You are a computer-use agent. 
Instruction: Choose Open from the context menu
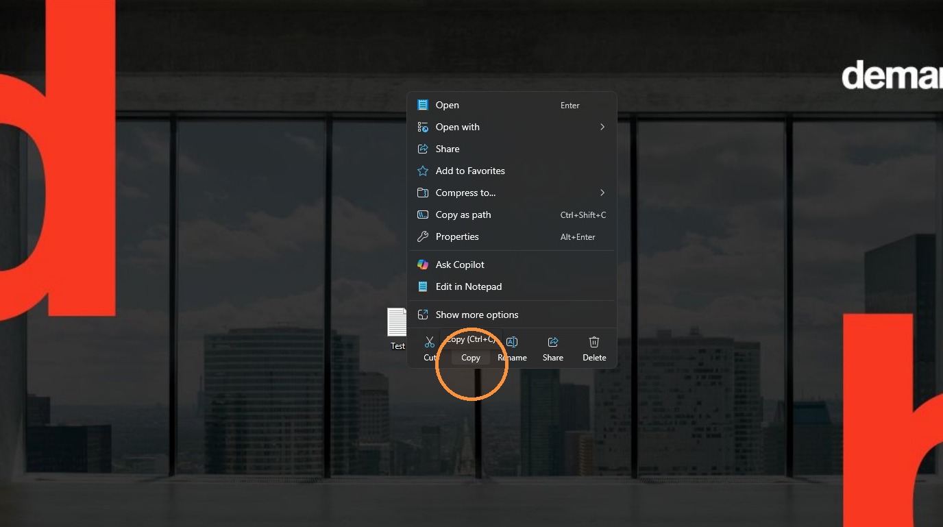(x=512, y=105)
